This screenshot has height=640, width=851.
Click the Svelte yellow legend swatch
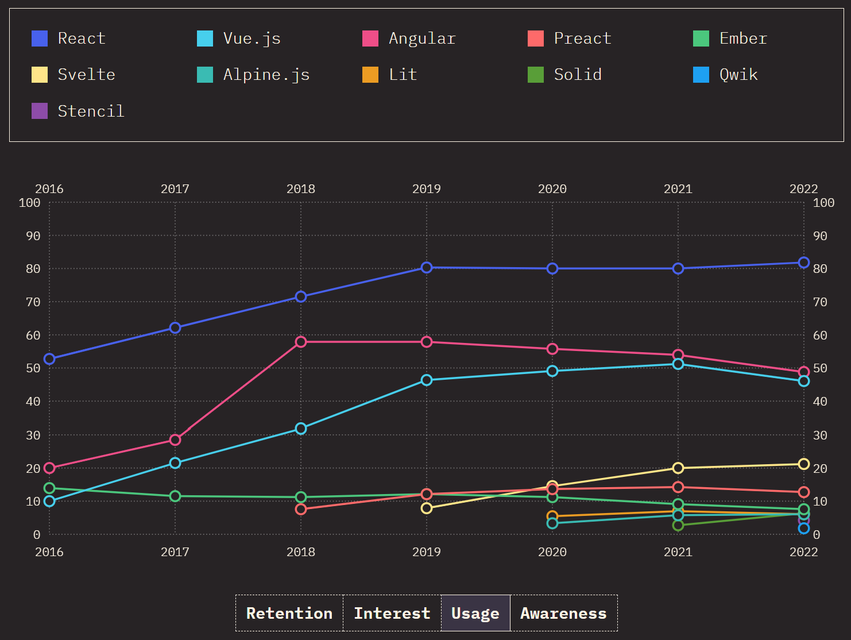pyautogui.click(x=40, y=75)
